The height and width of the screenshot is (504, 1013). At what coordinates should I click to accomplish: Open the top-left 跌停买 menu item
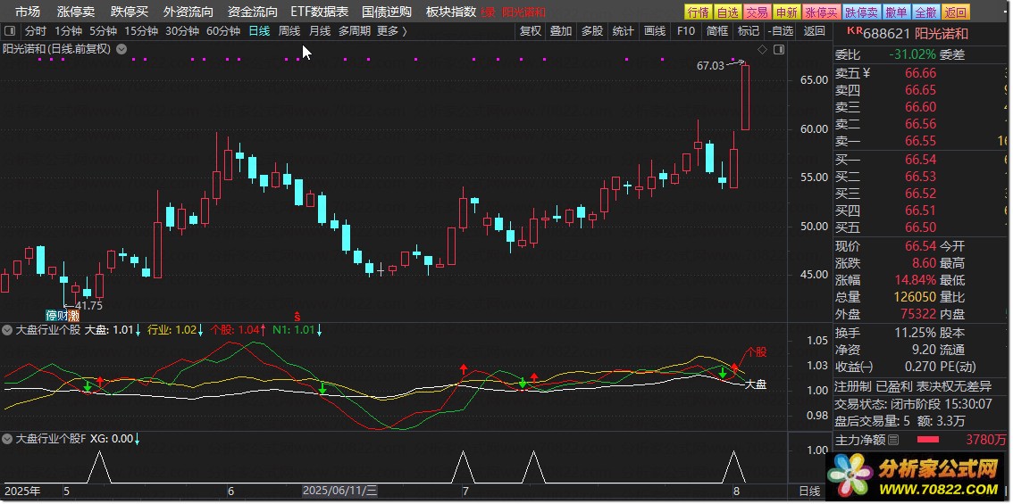[130, 12]
